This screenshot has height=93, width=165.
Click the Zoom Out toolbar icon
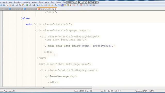pyautogui.click(x=45, y=5)
